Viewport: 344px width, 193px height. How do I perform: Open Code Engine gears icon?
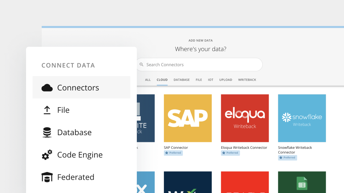pyautogui.click(x=47, y=155)
